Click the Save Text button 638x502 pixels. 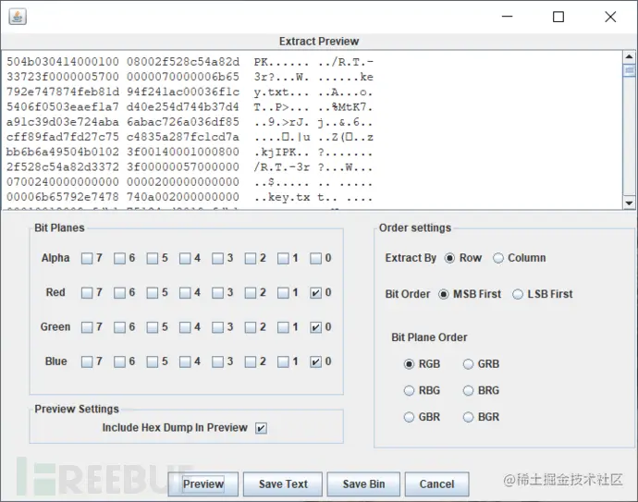tap(283, 484)
